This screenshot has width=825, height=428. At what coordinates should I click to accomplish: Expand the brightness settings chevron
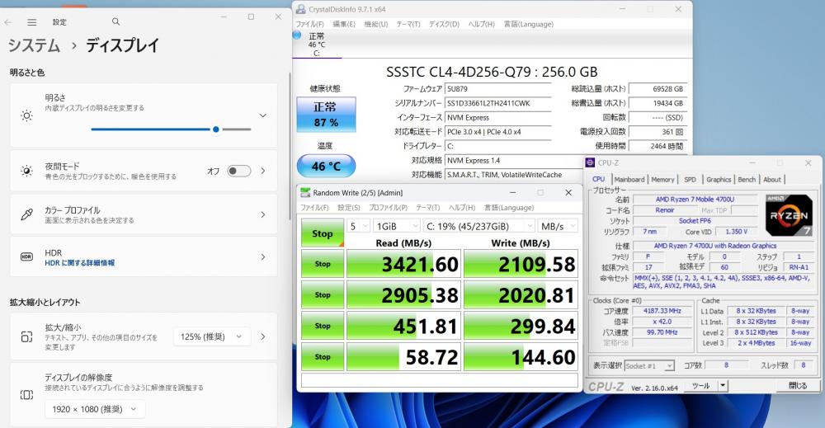coord(262,115)
